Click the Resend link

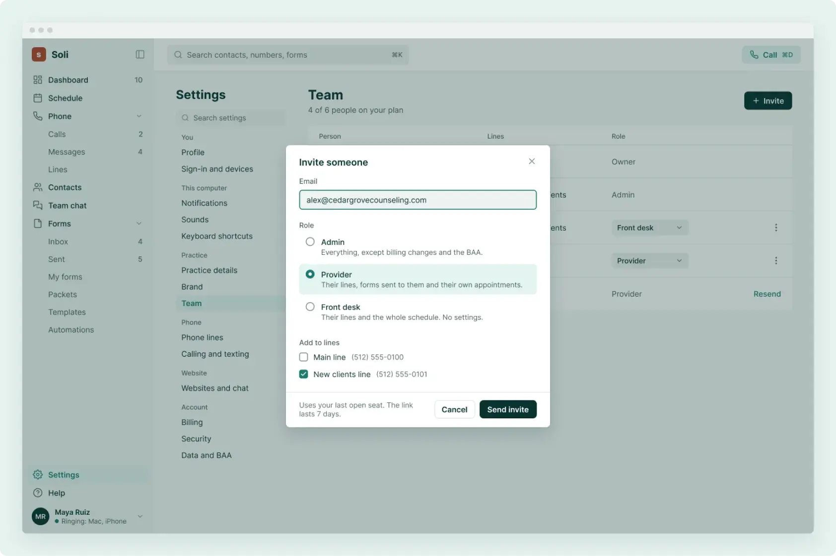[767, 294]
